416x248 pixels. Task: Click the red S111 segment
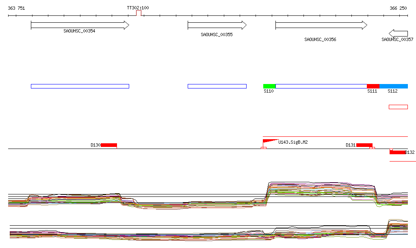tap(373, 86)
